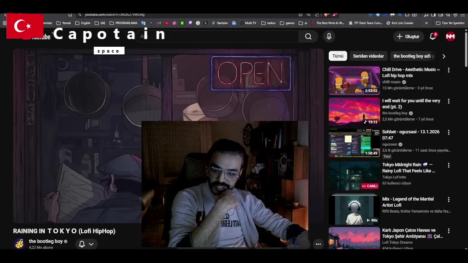Expand the hidden bookmarks overflow arrows
The height and width of the screenshot is (263, 468).
426,23
